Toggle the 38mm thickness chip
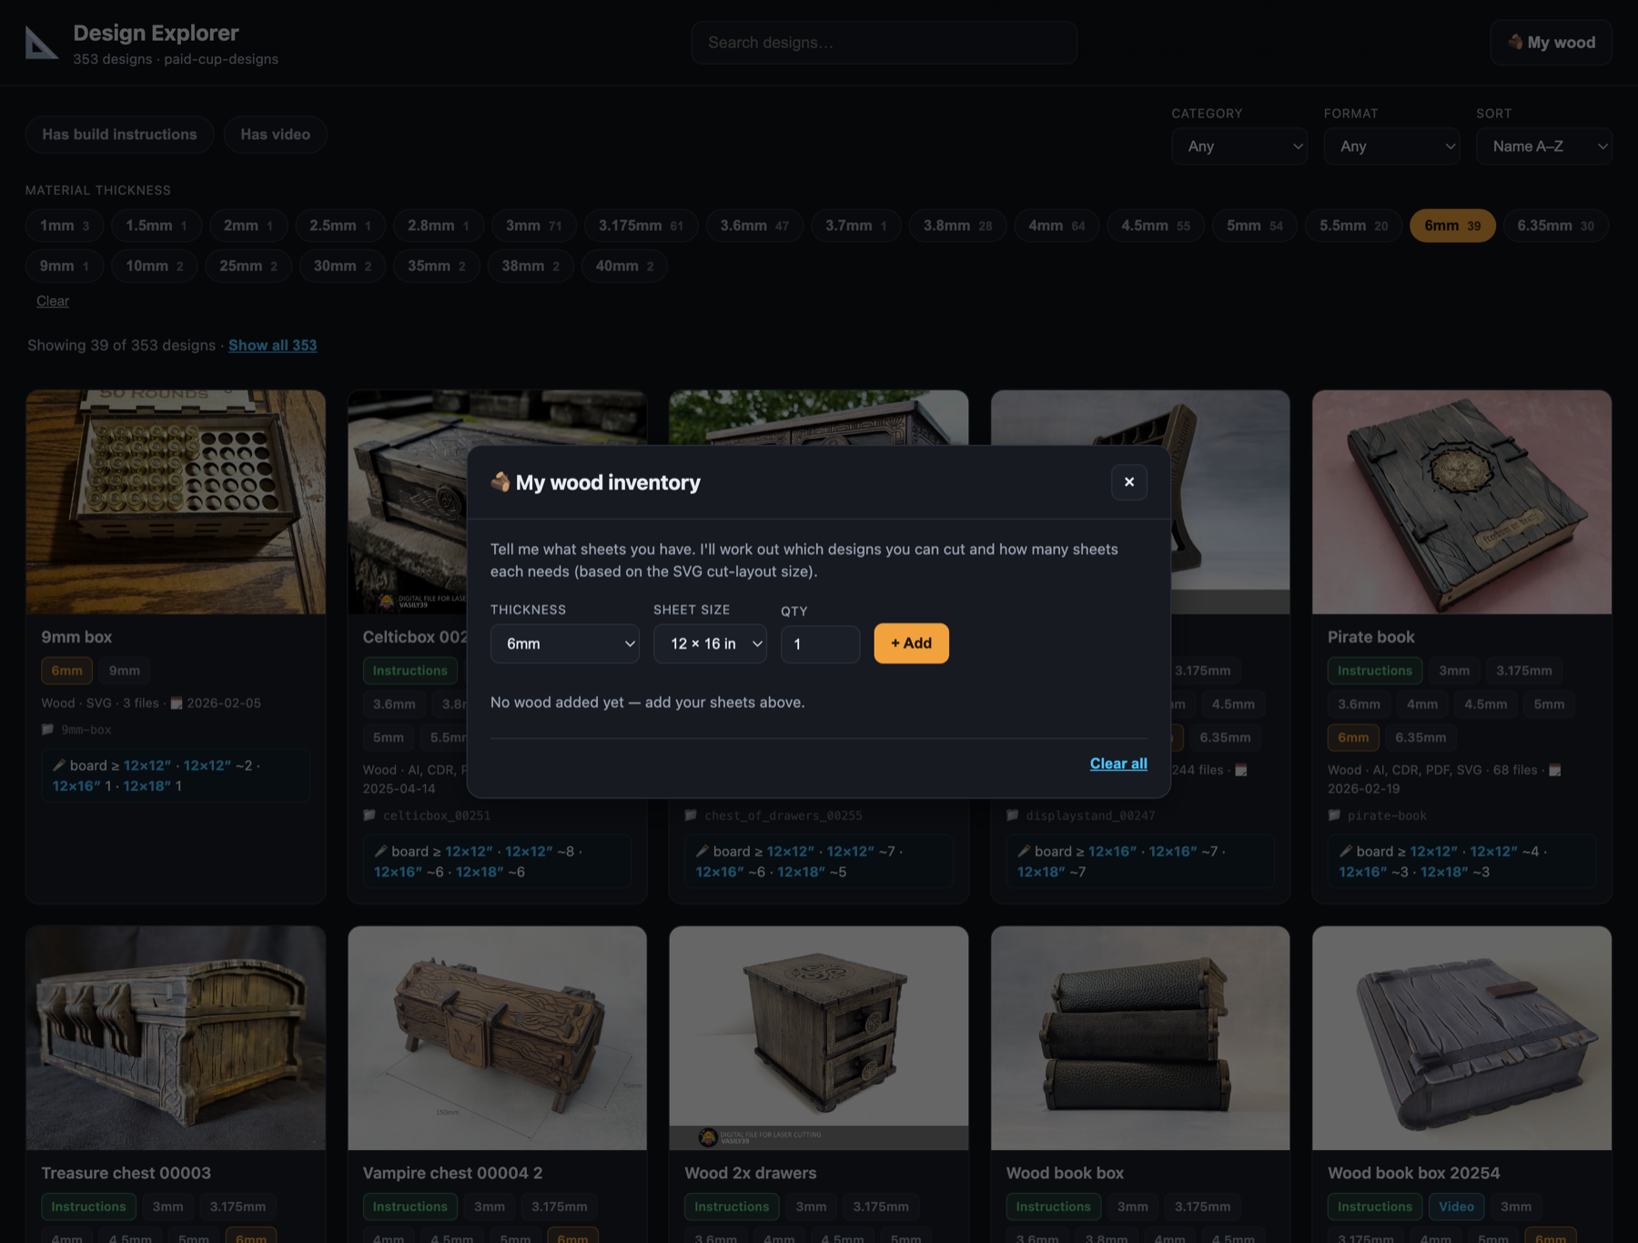Viewport: 1638px width, 1243px height. click(531, 266)
